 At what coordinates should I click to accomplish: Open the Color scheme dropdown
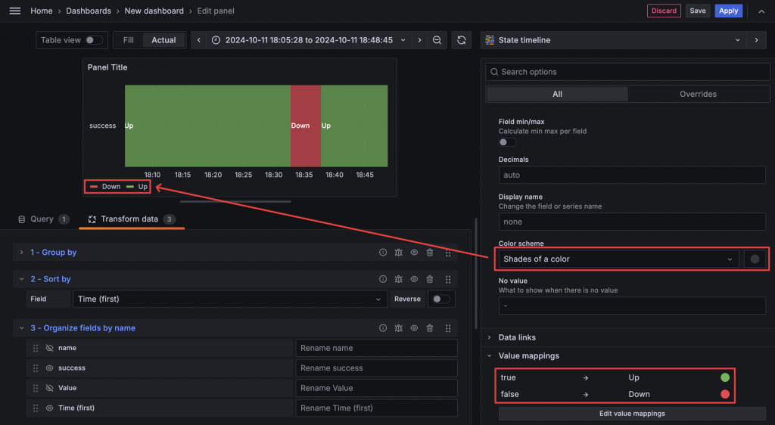pos(618,259)
